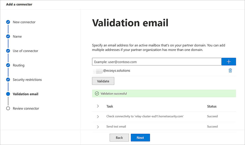Click the Routing step checkmark icon
Viewport: 245px width, 145px height.
point(8,65)
